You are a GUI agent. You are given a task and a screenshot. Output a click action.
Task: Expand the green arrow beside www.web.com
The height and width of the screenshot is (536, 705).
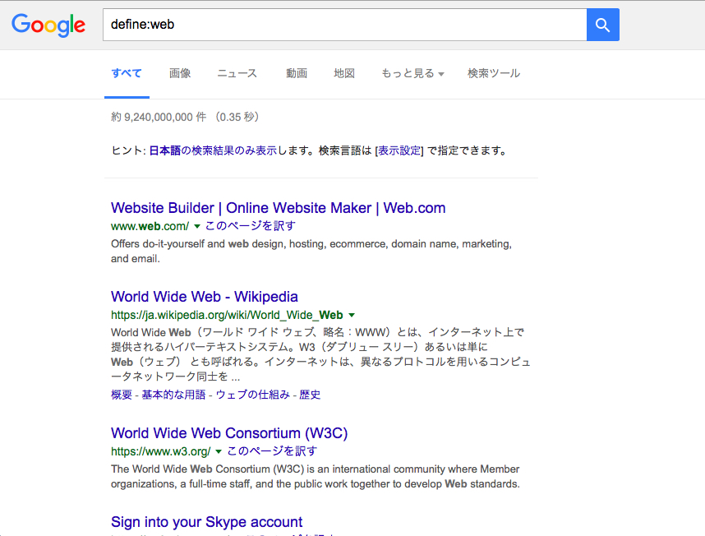197,226
